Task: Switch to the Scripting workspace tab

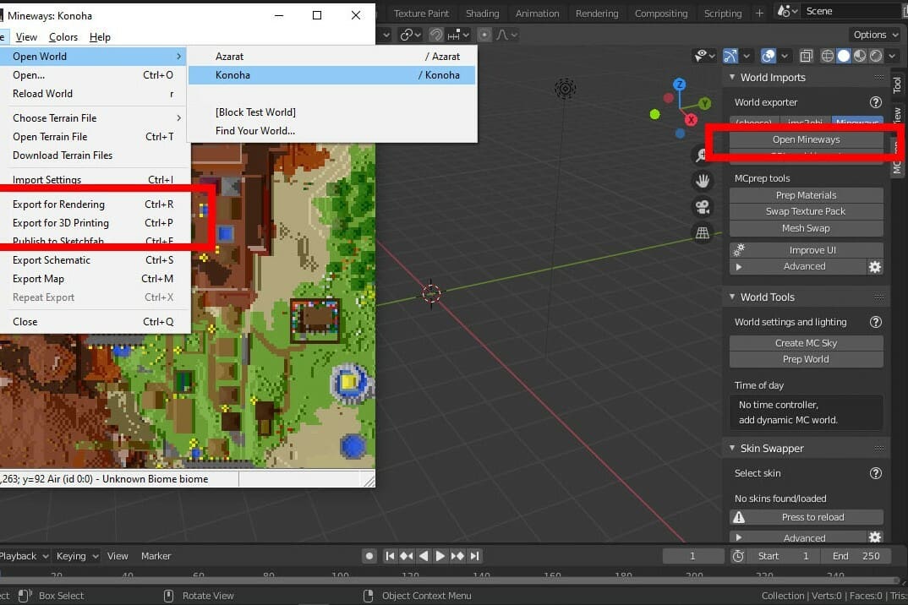Action: coord(722,14)
